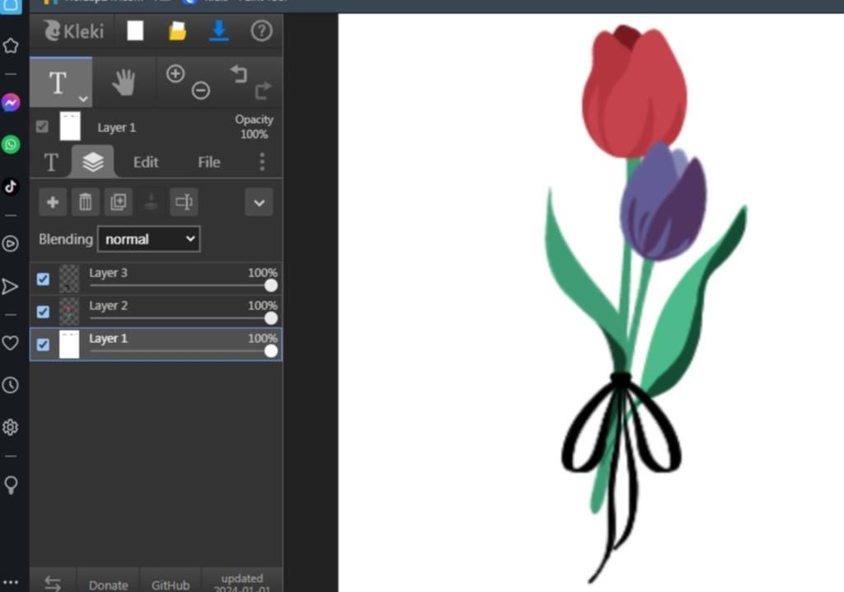Open the yellow folder import icon
This screenshot has width=844, height=592.
[177, 31]
